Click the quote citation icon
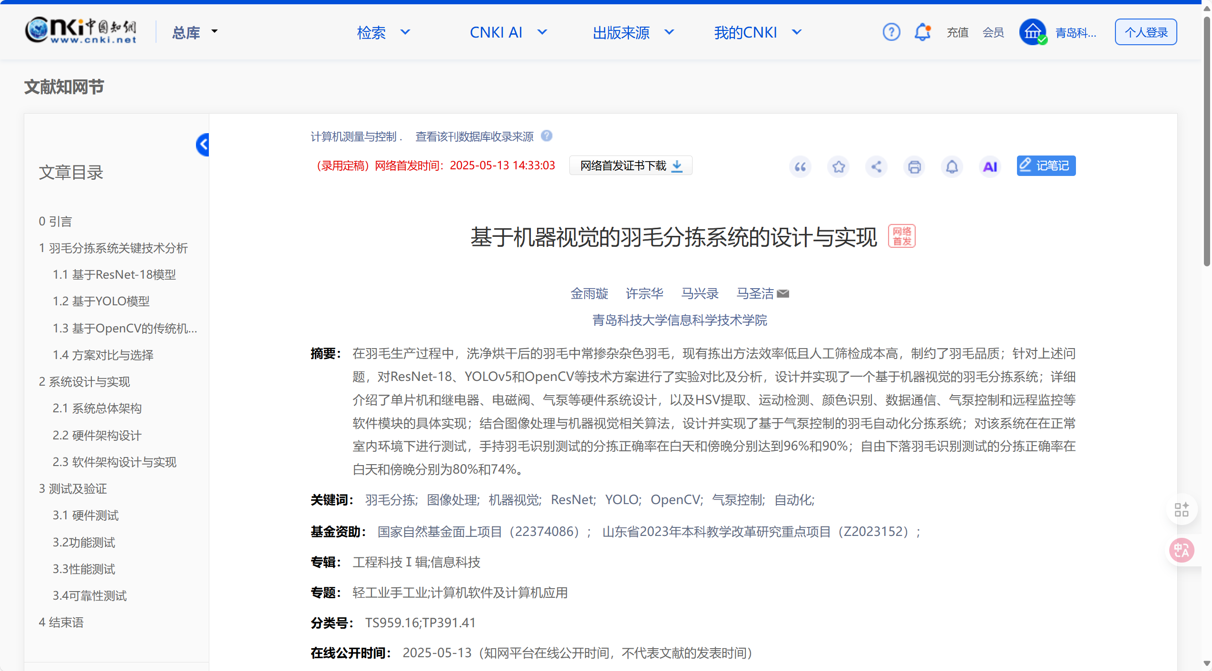 pos(800,167)
